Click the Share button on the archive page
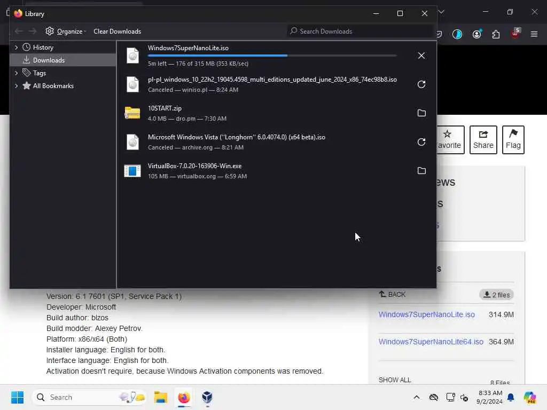Image resolution: width=547 pixels, height=410 pixels. point(483,140)
